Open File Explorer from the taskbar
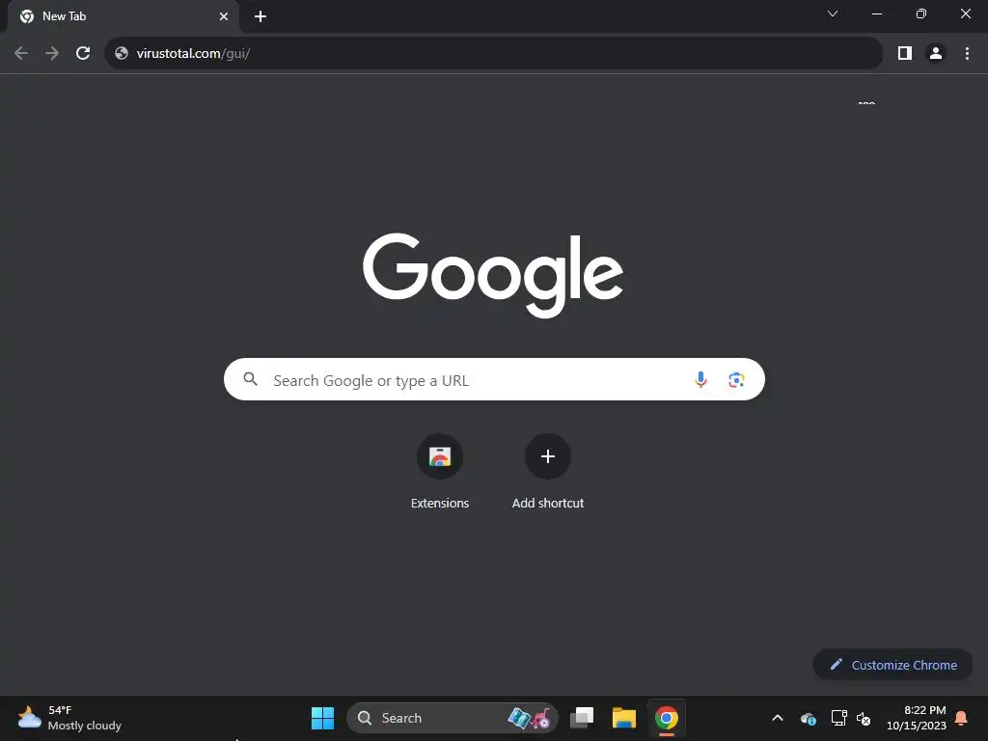 [624, 718]
